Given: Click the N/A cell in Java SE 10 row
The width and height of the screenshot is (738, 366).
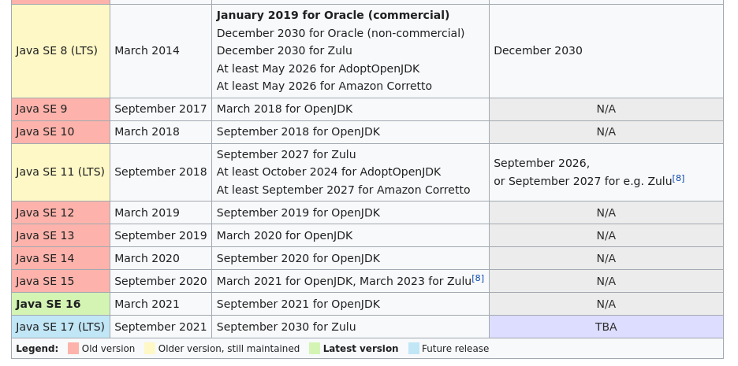Looking at the screenshot, I should [x=606, y=132].
